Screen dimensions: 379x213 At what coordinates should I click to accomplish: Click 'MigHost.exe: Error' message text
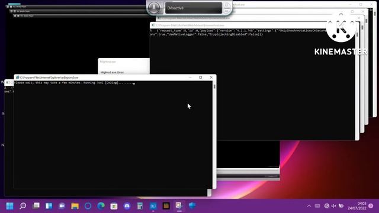click(112, 72)
